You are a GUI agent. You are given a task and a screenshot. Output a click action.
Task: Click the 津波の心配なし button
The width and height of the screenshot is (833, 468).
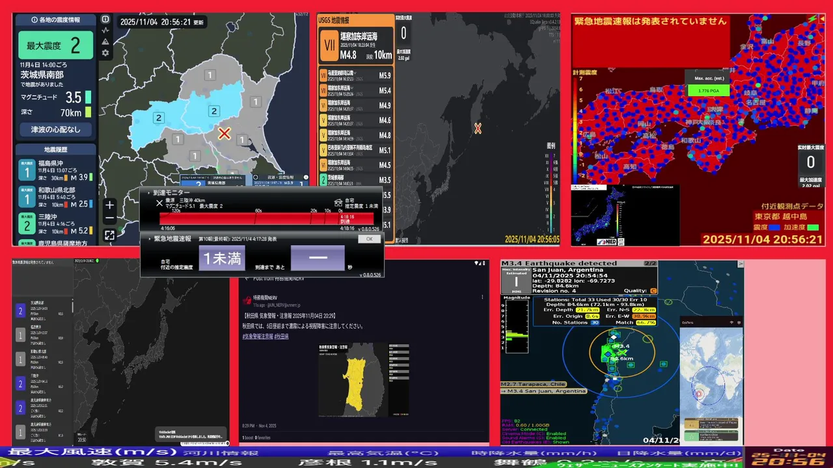[x=55, y=129]
